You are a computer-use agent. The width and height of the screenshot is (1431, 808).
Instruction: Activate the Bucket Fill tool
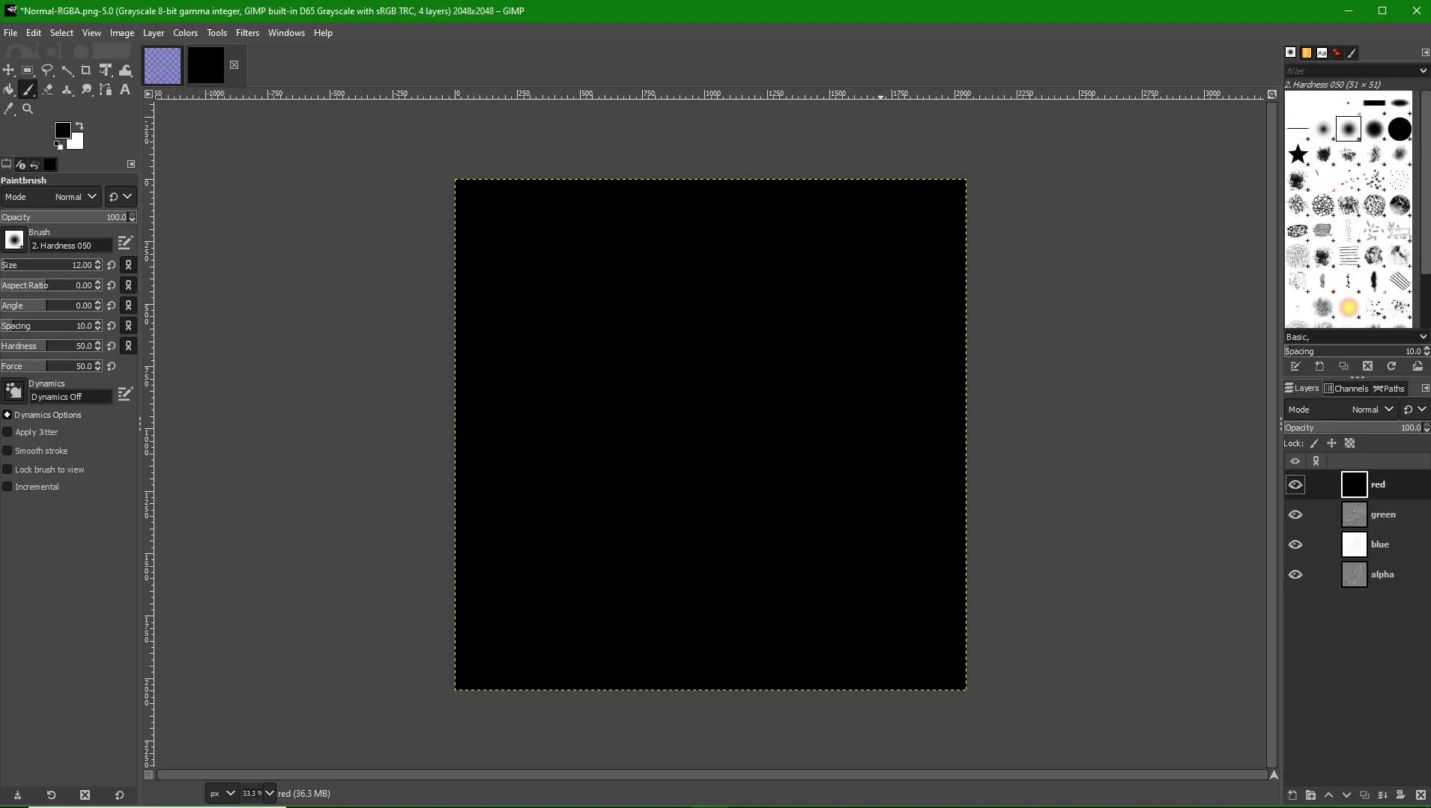(x=8, y=90)
